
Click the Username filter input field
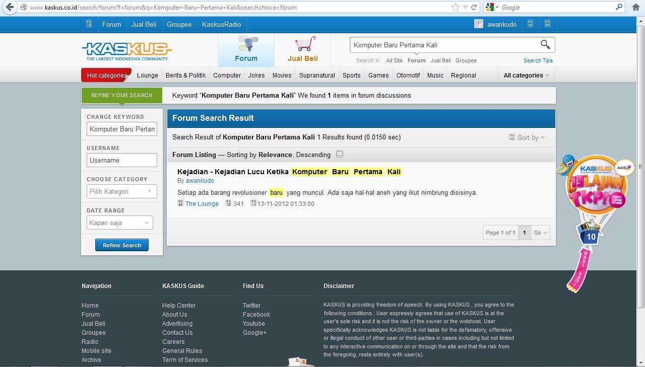pyautogui.click(x=122, y=160)
